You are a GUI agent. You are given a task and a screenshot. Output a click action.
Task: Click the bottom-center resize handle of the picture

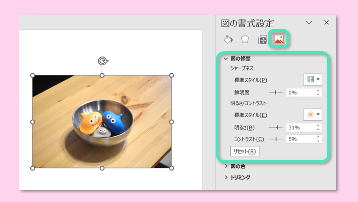(x=102, y=168)
